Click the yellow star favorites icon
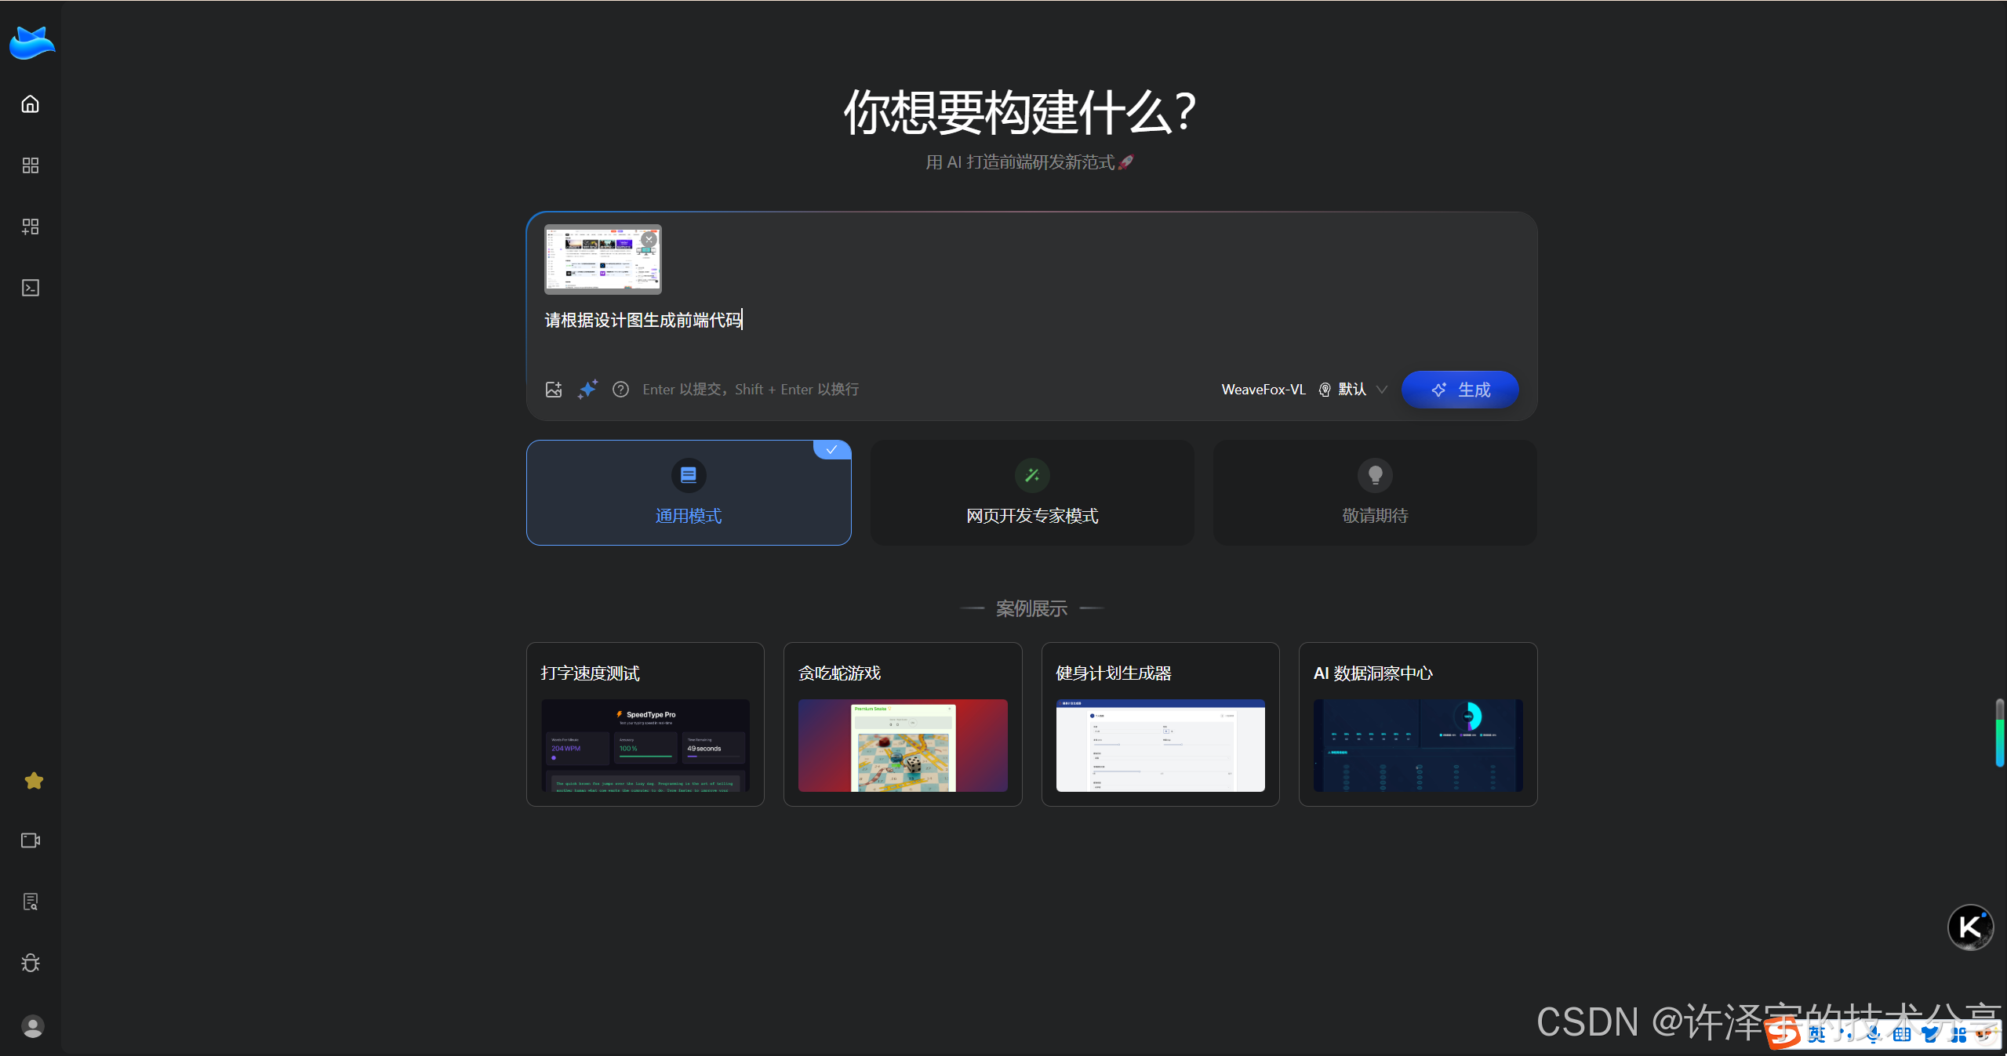 [x=33, y=780]
